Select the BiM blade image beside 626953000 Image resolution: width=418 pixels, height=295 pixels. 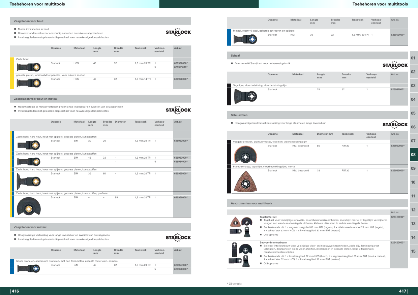click(x=29, y=162)
